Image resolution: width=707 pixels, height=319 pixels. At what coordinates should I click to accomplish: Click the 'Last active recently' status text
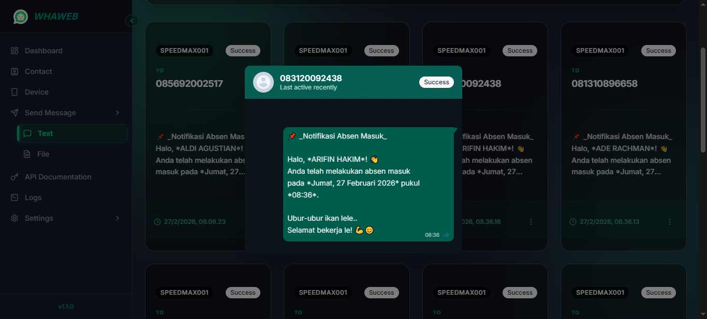(x=308, y=87)
